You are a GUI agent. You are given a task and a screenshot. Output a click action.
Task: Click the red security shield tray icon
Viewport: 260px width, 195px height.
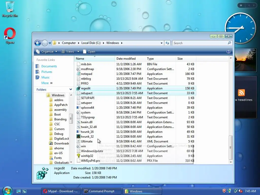pyautogui.click(x=224, y=191)
